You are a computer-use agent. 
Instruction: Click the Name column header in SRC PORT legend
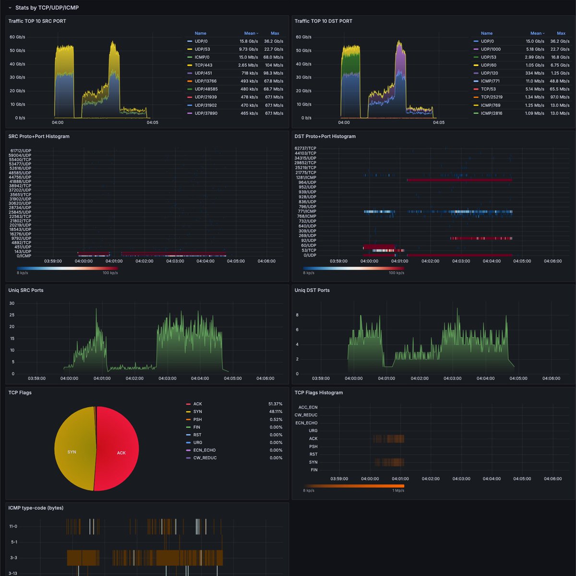pos(200,33)
